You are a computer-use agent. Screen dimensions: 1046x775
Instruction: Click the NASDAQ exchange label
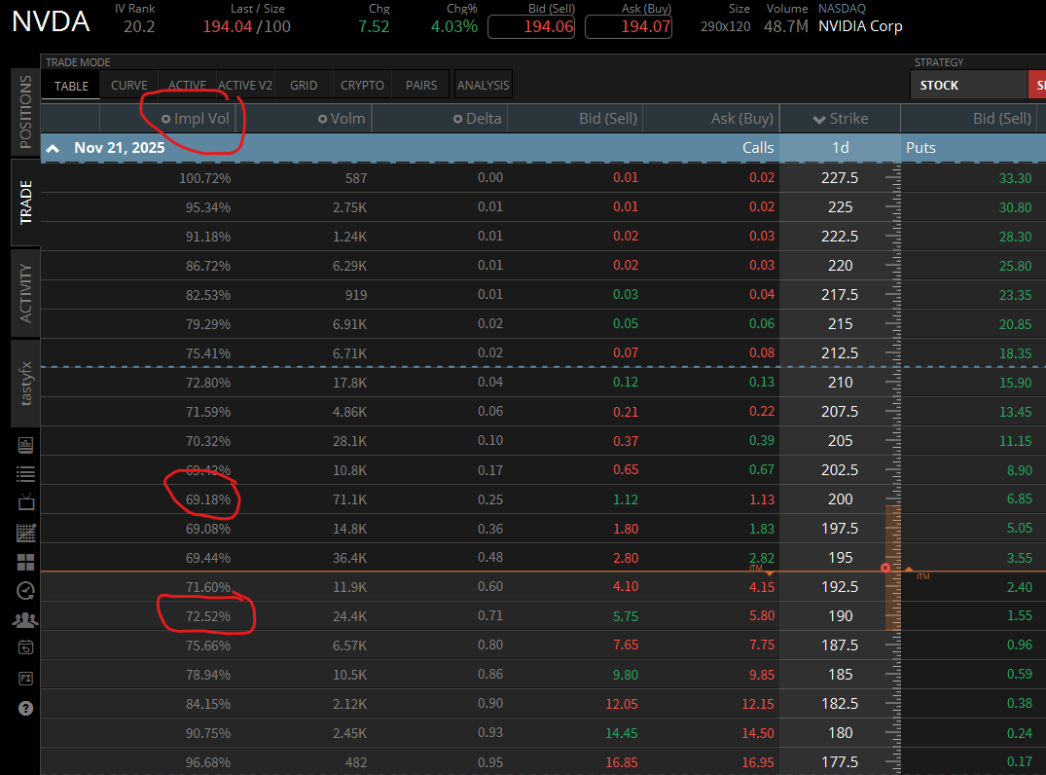(842, 9)
